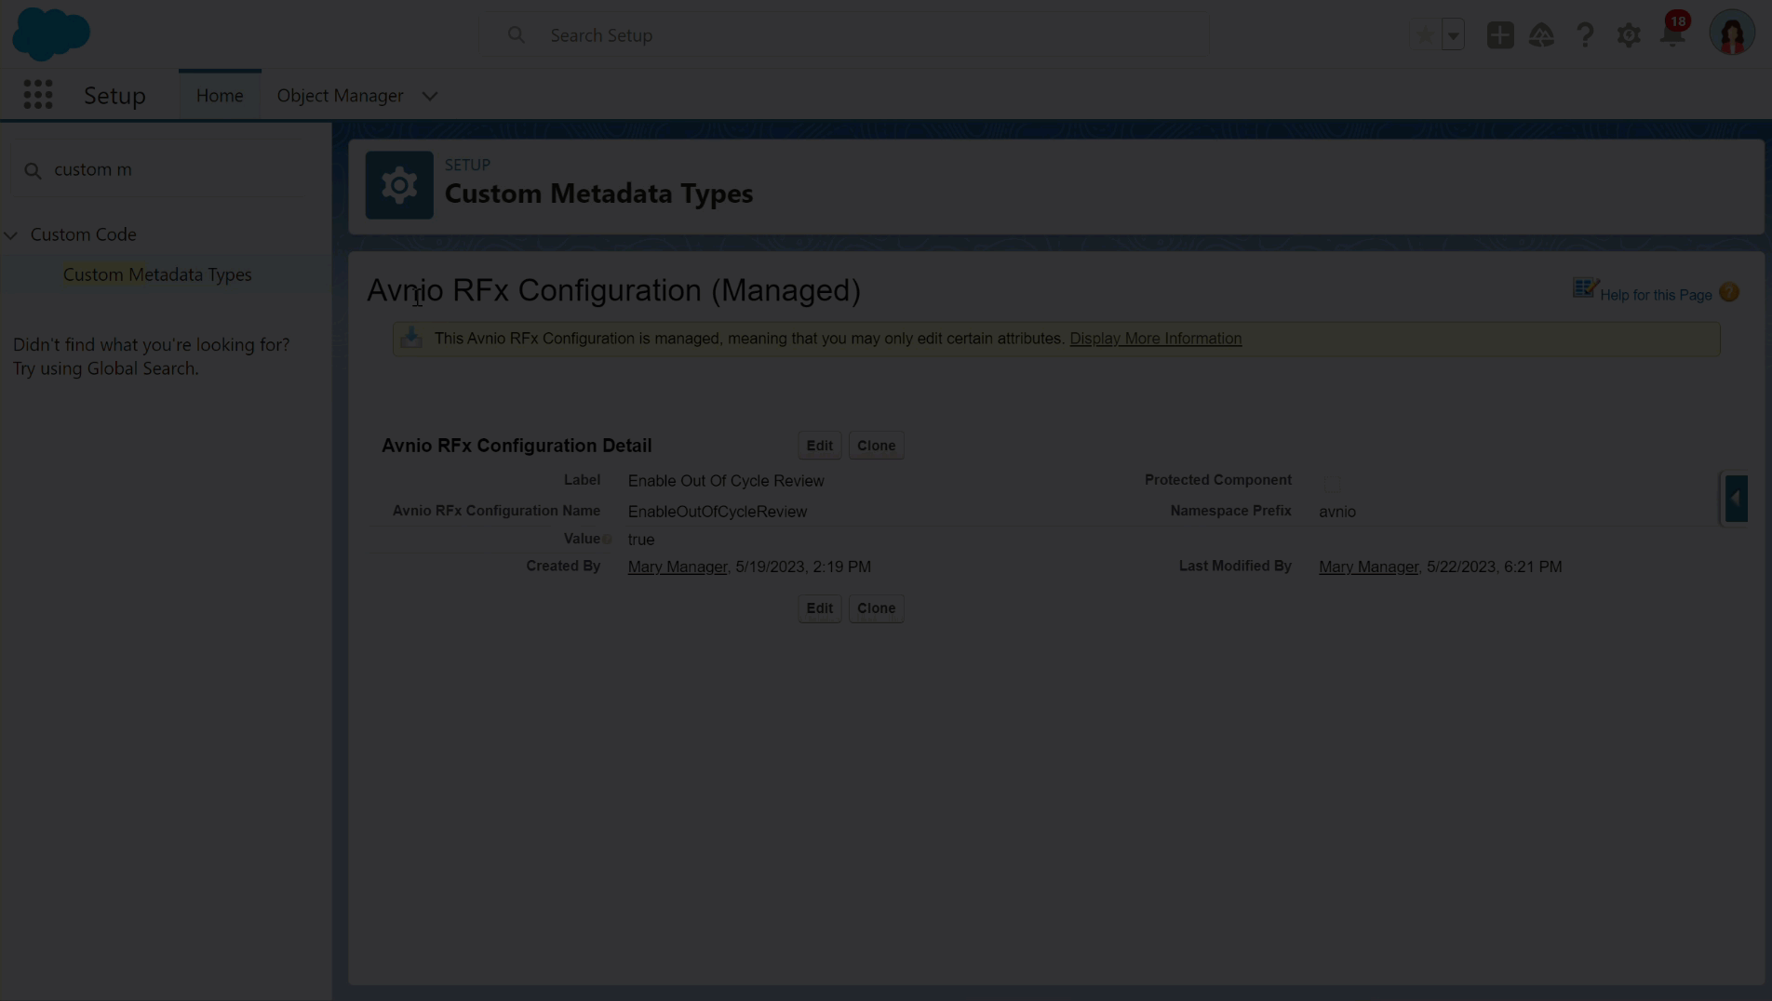Click the bottom Clone button
The width and height of the screenshot is (1772, 1001).
click(876, 608)
